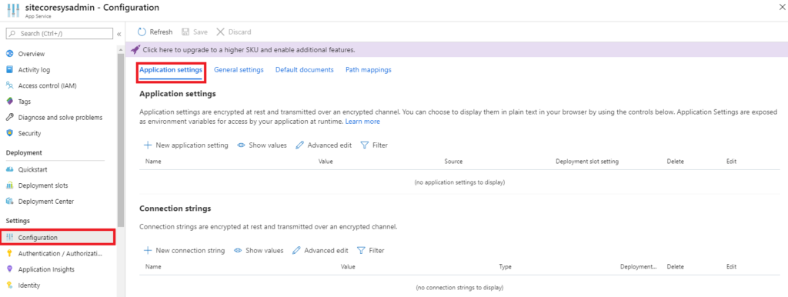Open the Quickstart deployment page
This screenshot has width=788, height=297.
pyautogui.click(x=32, y=169)
